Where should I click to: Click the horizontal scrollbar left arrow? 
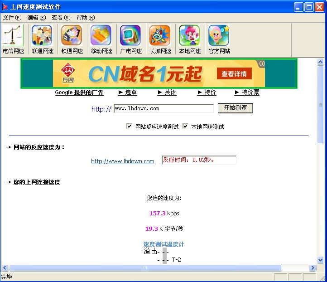click(x=5, y=267)
